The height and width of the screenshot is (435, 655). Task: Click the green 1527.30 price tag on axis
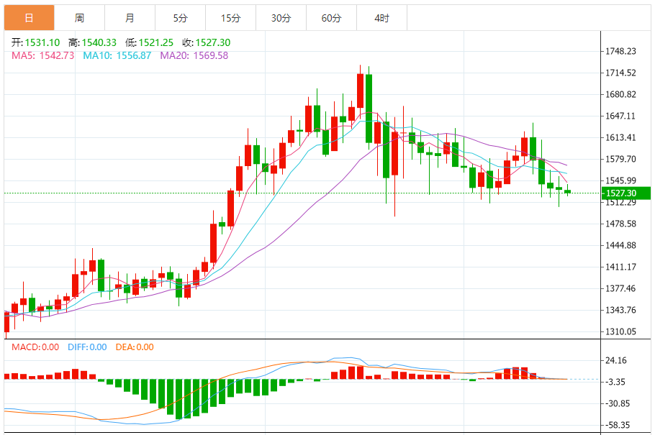pos(620,193)
